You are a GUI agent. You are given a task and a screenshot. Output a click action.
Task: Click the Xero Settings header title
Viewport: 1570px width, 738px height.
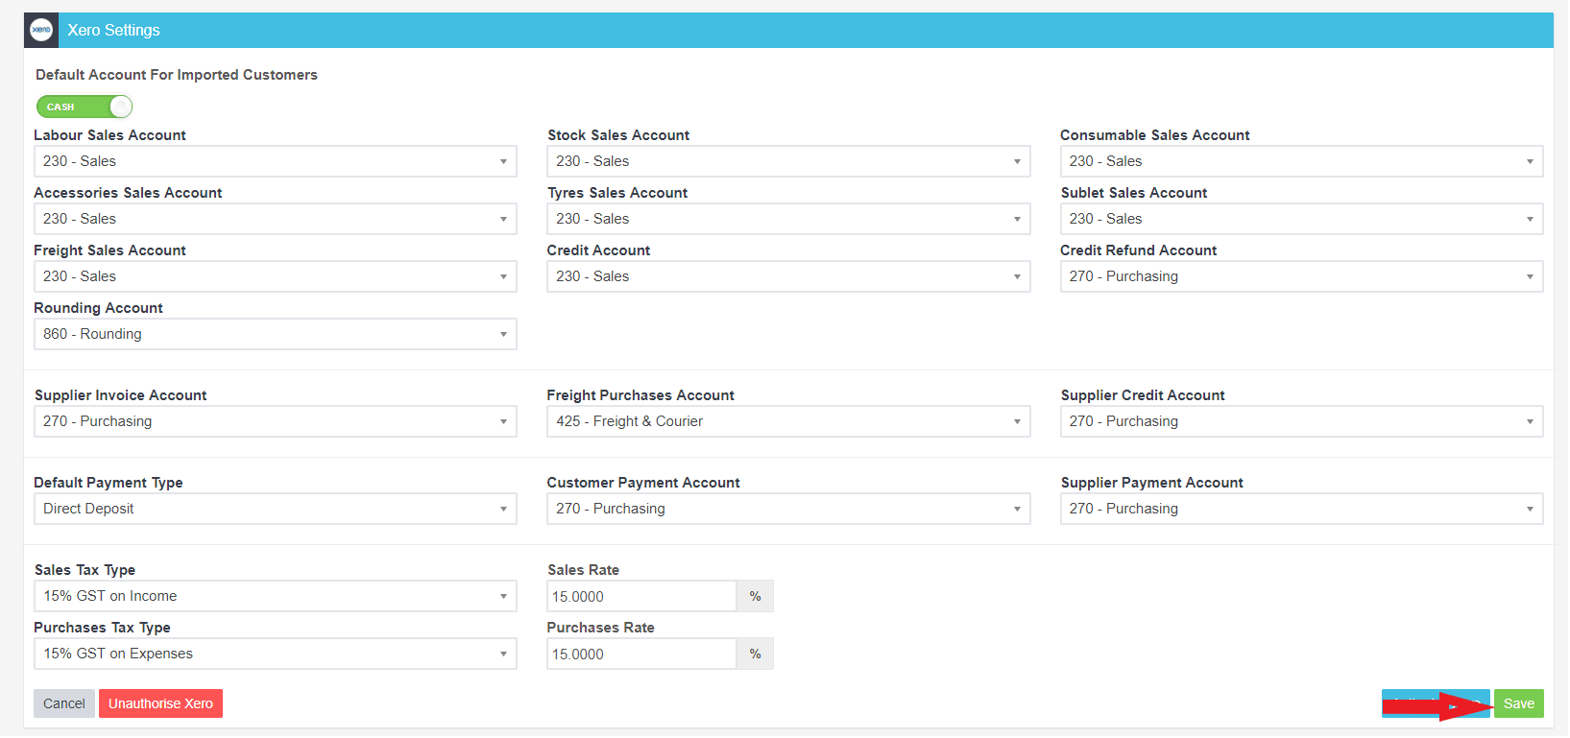[113, 30]
